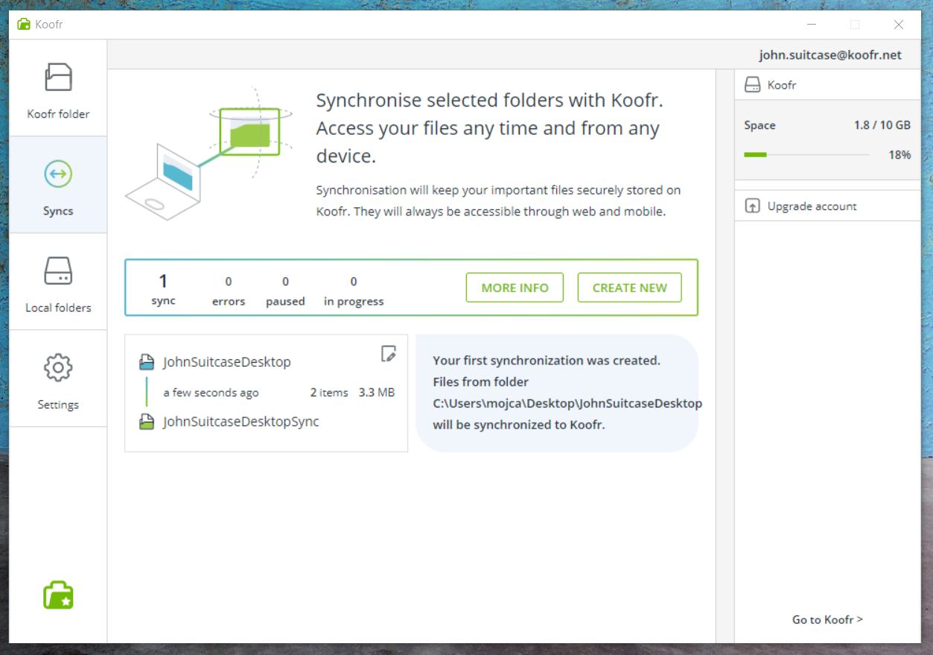The width and height of the screenshot is (933, 655).
Task: Click the 0 errors counter
Action: (228, 291)
